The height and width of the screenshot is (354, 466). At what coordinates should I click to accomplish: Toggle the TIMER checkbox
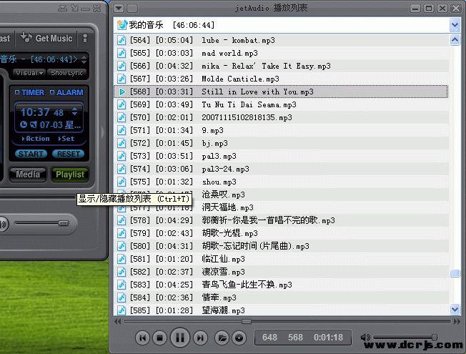pyautogui.click(x=17, y=92)
